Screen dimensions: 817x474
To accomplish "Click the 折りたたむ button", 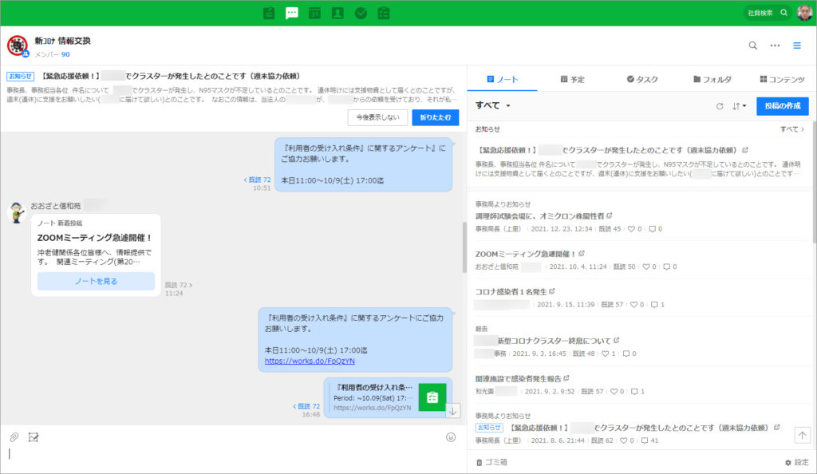I will point(435,117).
